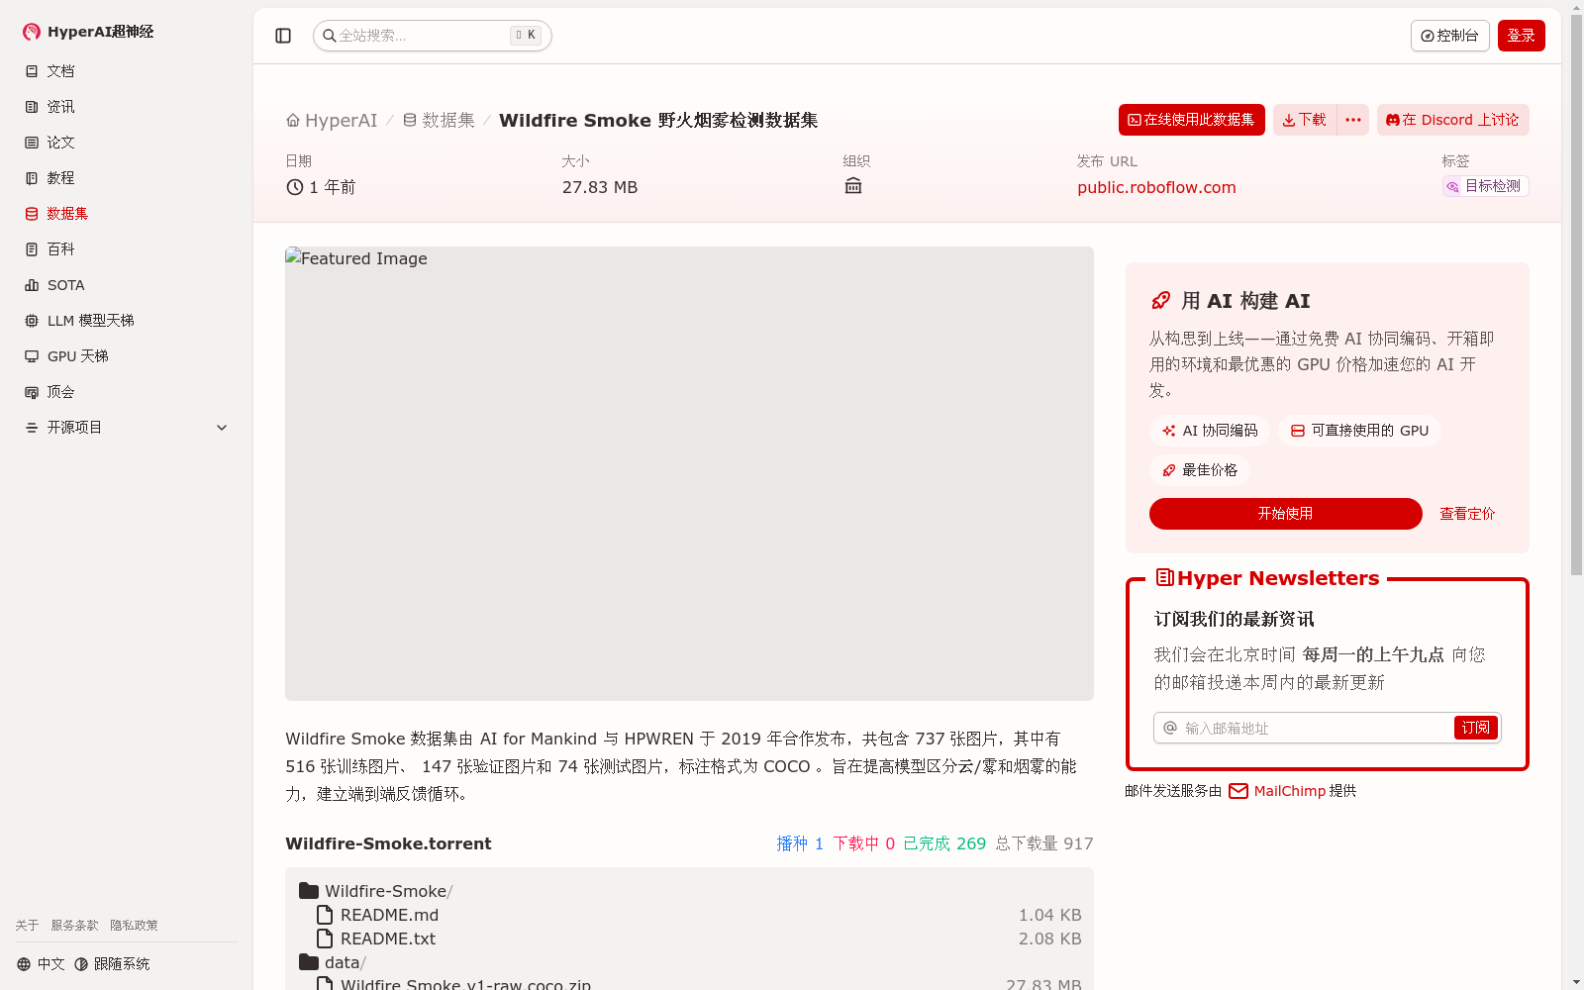Click the data folder icon
Image resolution: width=1584 pixels, height=990 pixels.
(309, 962)
